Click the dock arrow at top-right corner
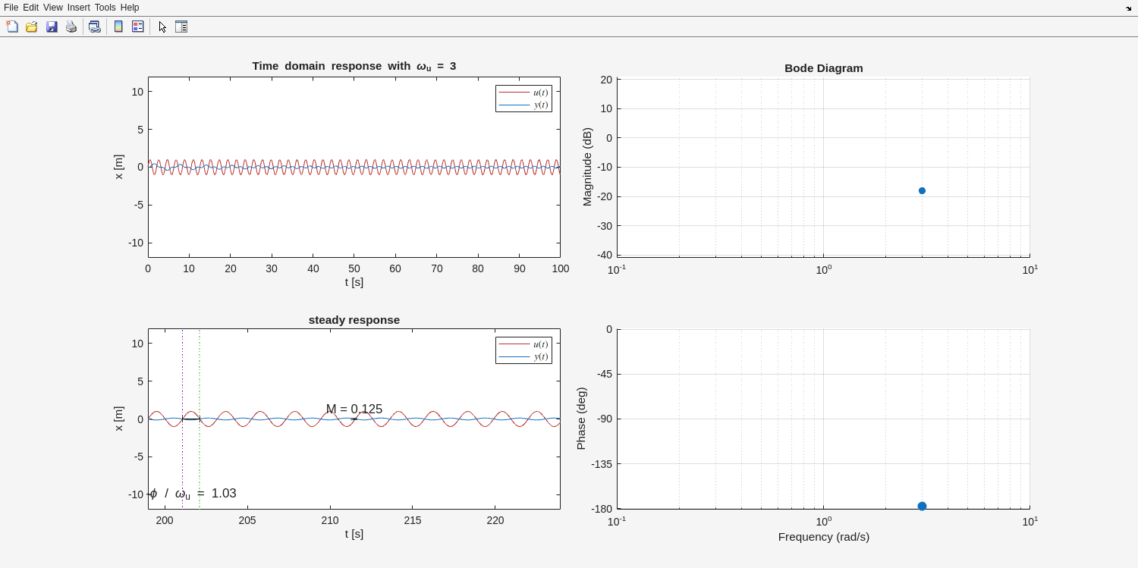Viewport: 1138px width, 568px height. click(1128, 8)
